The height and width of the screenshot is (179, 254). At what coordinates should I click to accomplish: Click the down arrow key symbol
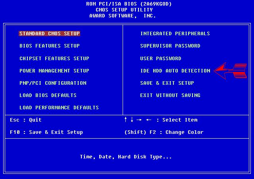[x=132, y=120]
